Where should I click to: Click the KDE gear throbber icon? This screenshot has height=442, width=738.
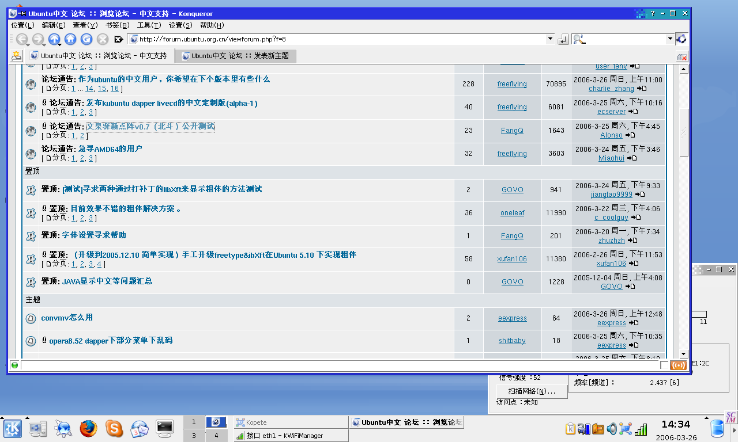point(681,39)
